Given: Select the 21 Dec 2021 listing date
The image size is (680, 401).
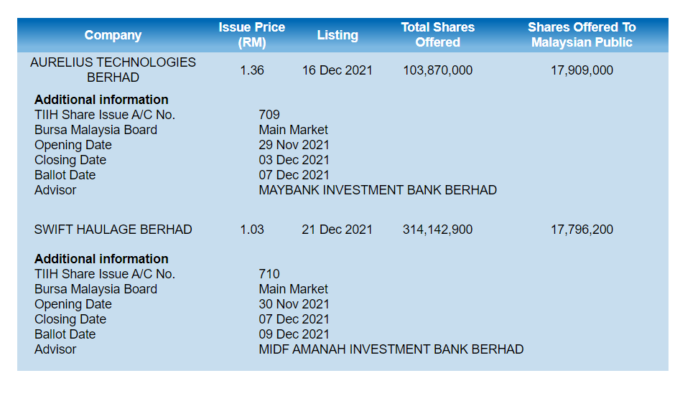Looking at the screenshot, I should click(337, 230).
